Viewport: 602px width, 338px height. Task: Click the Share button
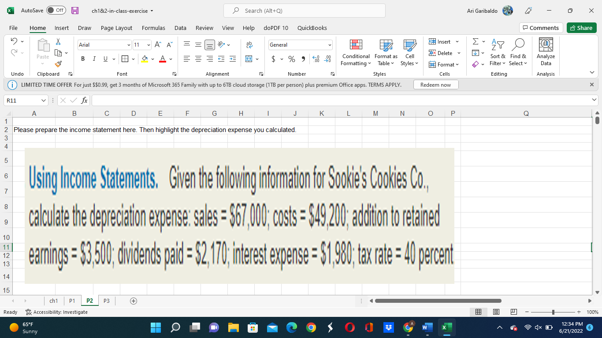(x=581, y=28)
